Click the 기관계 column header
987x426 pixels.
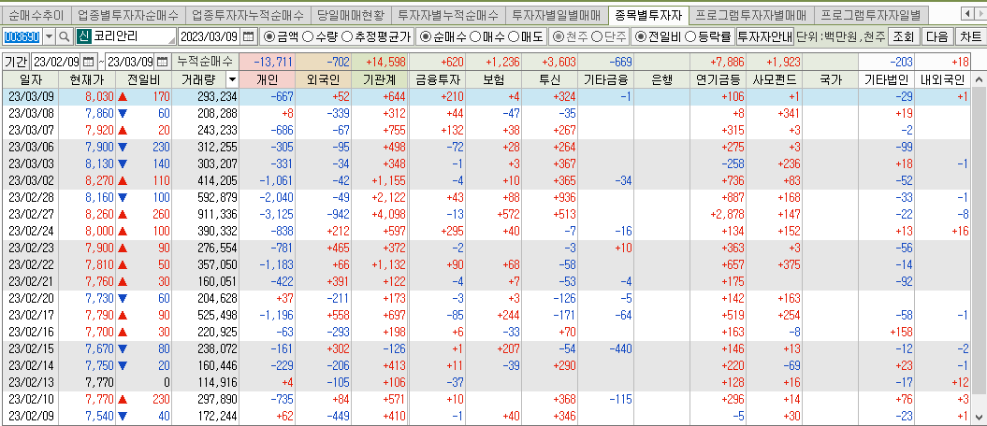tap(380, 80)
